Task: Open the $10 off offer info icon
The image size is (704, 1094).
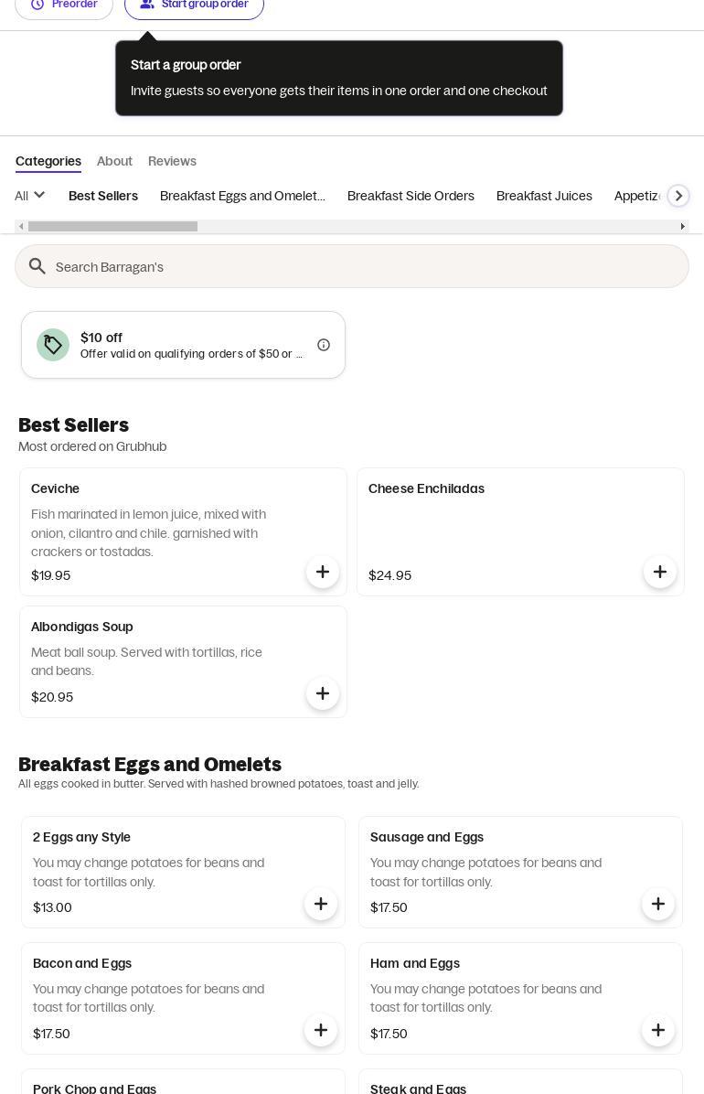Action: 324,345
